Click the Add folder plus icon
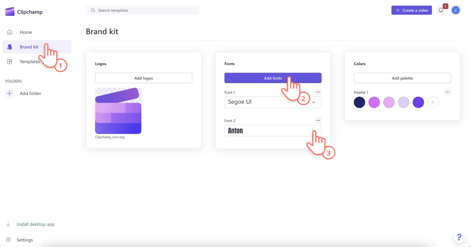 (10, 93)
